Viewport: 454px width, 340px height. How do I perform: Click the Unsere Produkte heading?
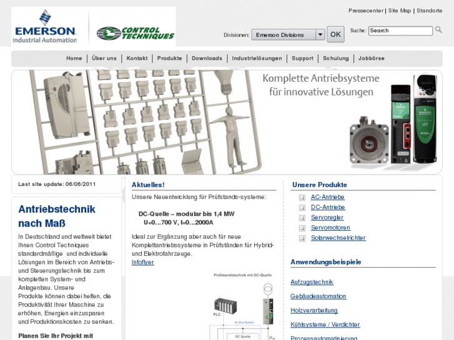pos(320,185)
